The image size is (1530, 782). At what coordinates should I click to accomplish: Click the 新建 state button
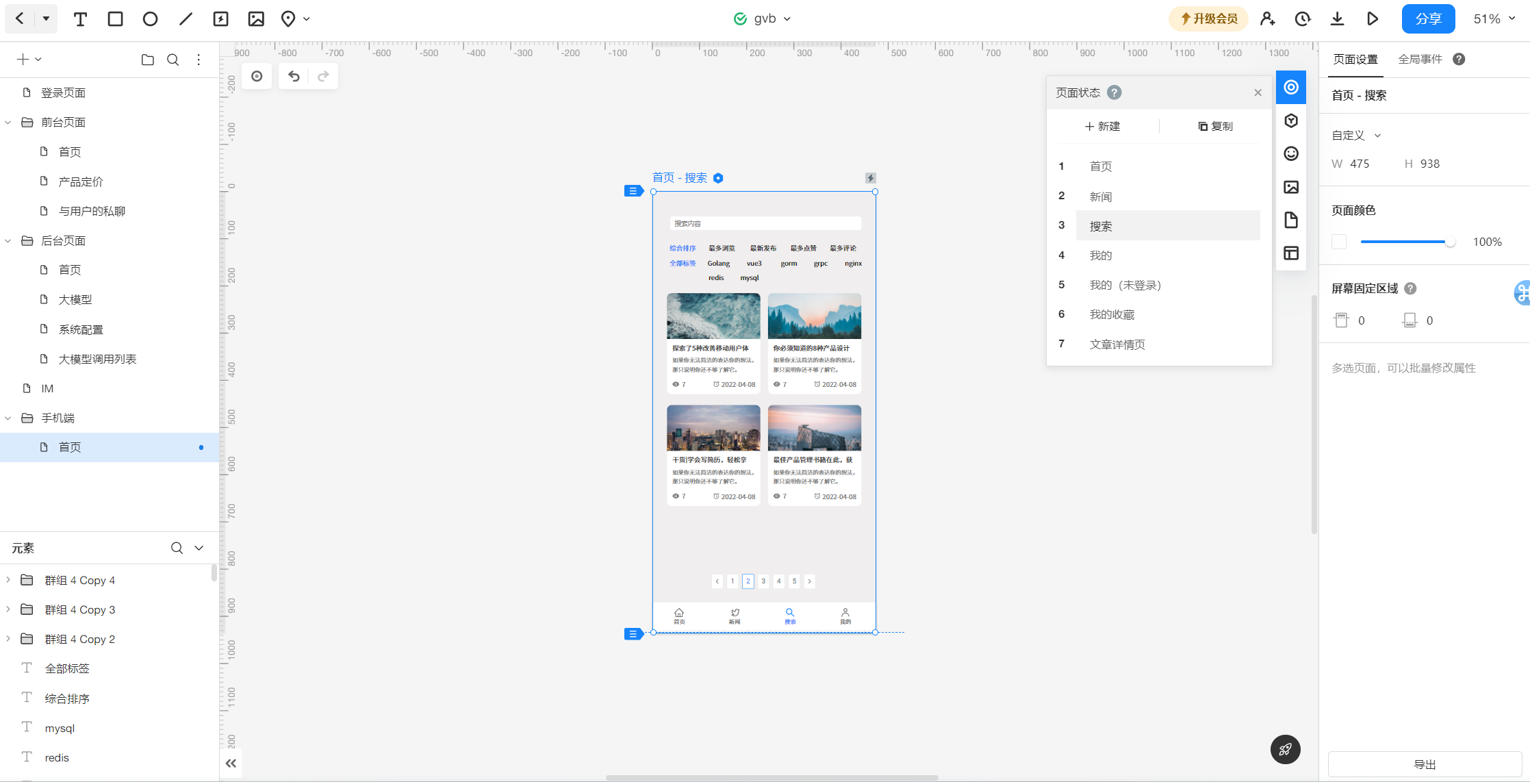(1103, 126)
